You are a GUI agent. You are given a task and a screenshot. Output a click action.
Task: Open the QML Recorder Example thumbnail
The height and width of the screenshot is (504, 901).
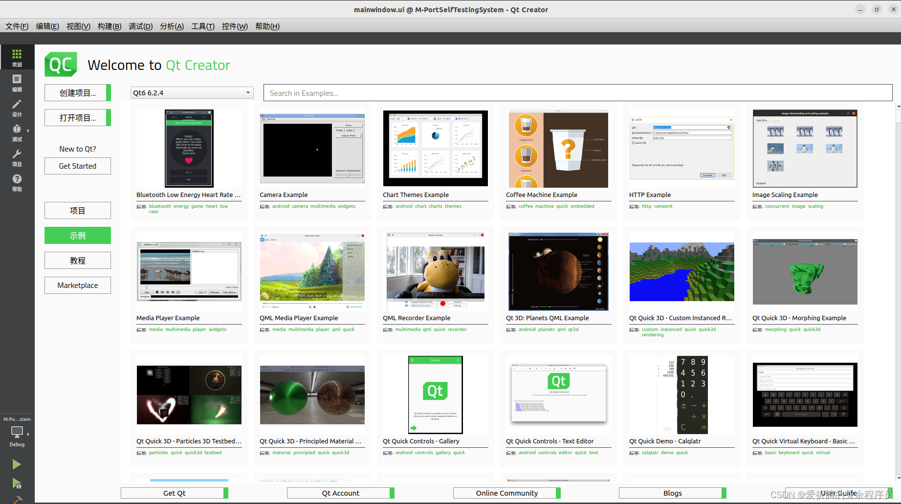click(436, 272)
